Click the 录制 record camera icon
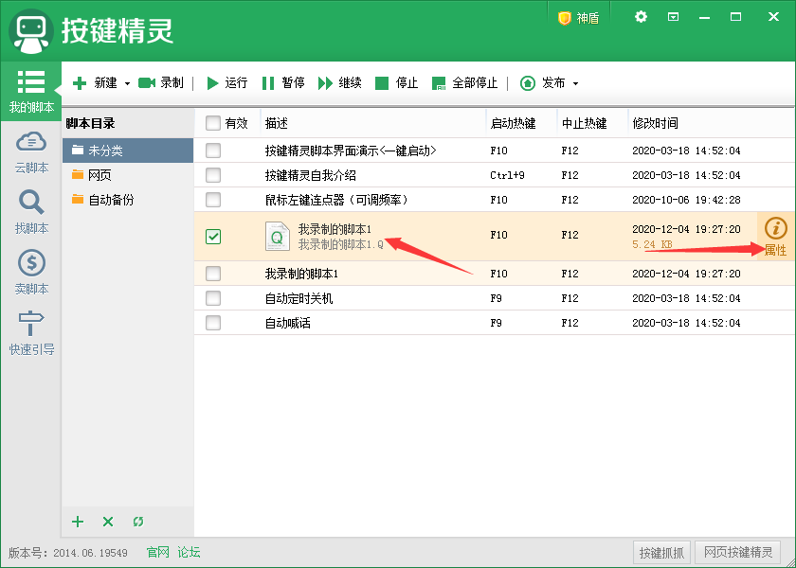The image size is (796, 568). click(x=147, y=83)
